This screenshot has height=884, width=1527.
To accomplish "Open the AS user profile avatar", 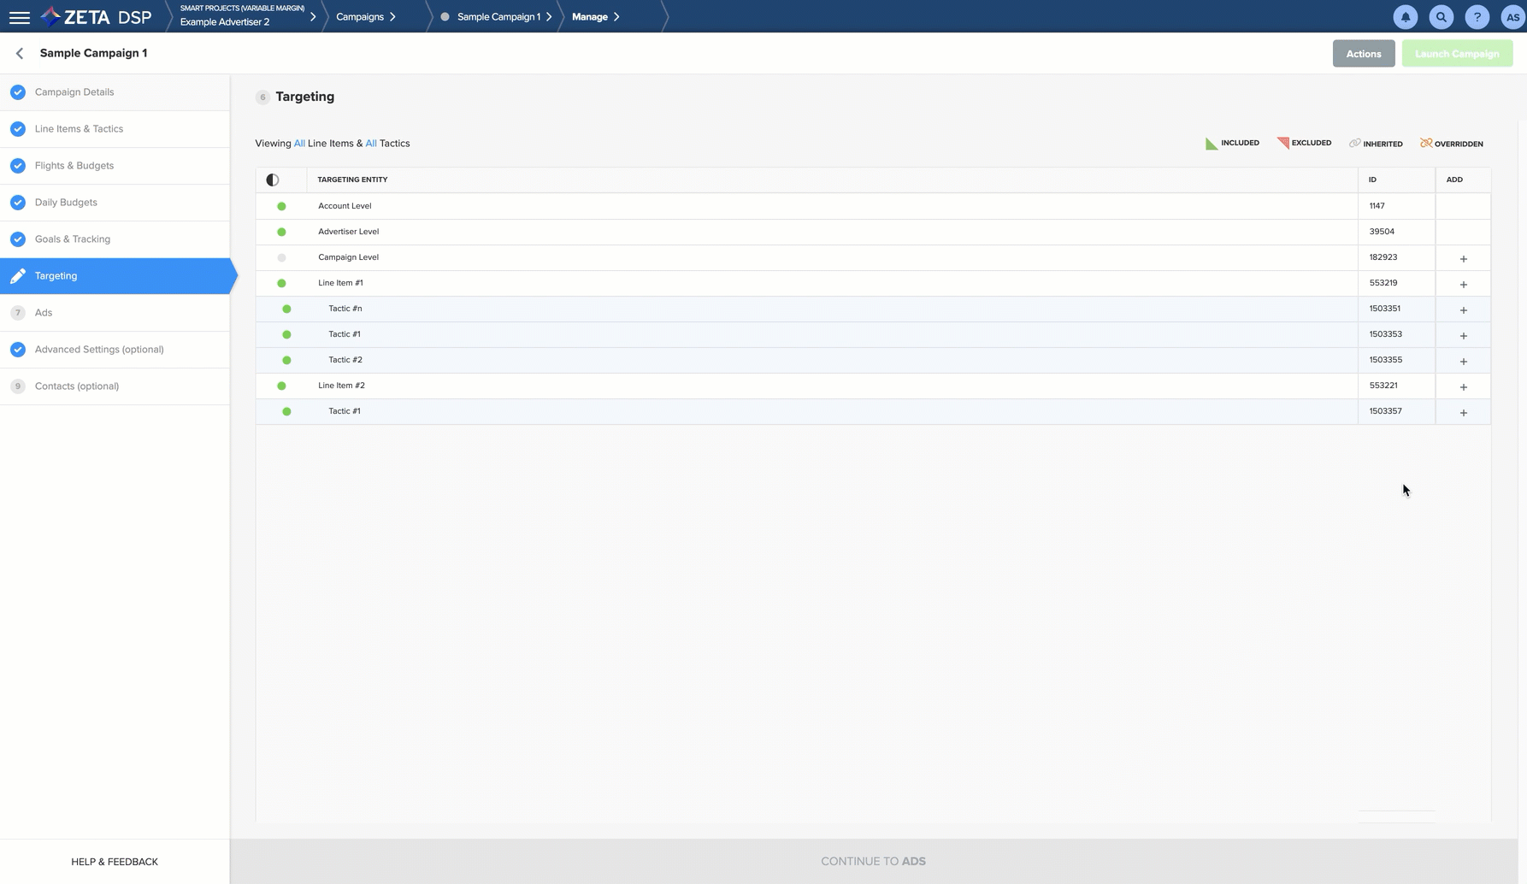I will (x=1512, y=17).
